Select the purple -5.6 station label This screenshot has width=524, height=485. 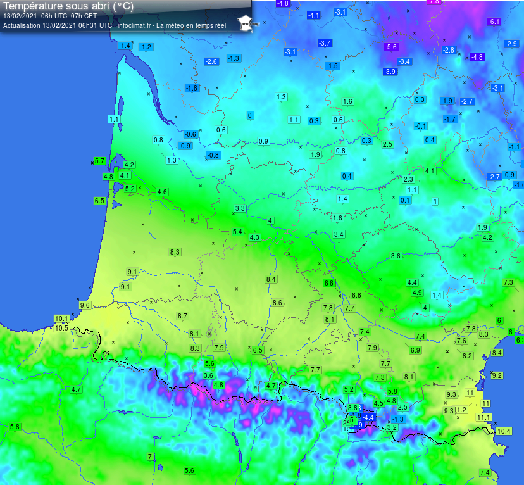click(x=391, y=47)
